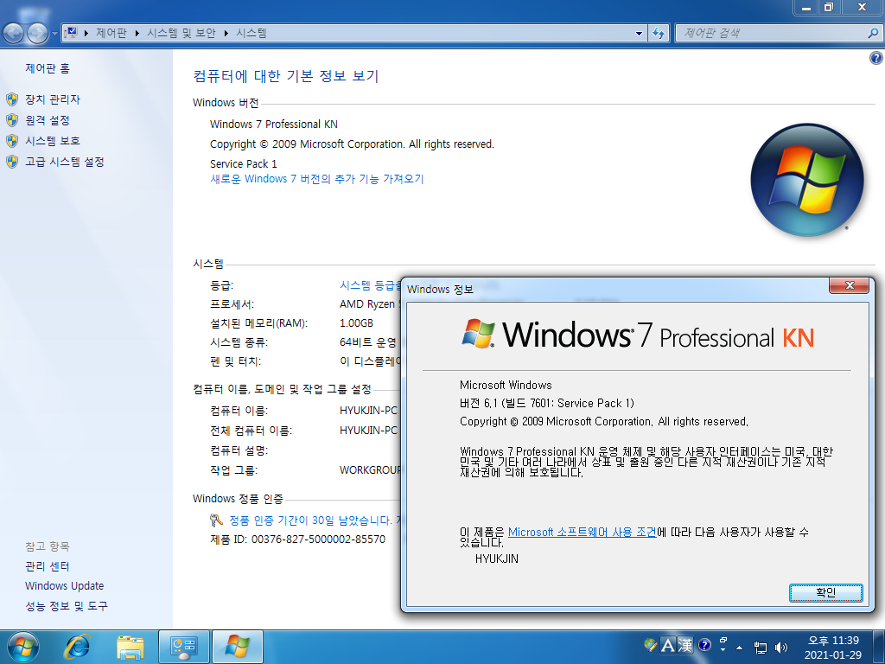Select text 'Windows 7 Professional KN' in system page
The height and width of the screenshot is (664, 885).
pos(274,124)
